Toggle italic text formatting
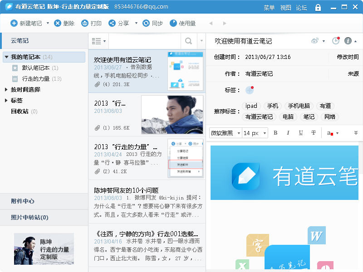Image resolution: width=363 pixels, height=272 pixels. (288, 133)
